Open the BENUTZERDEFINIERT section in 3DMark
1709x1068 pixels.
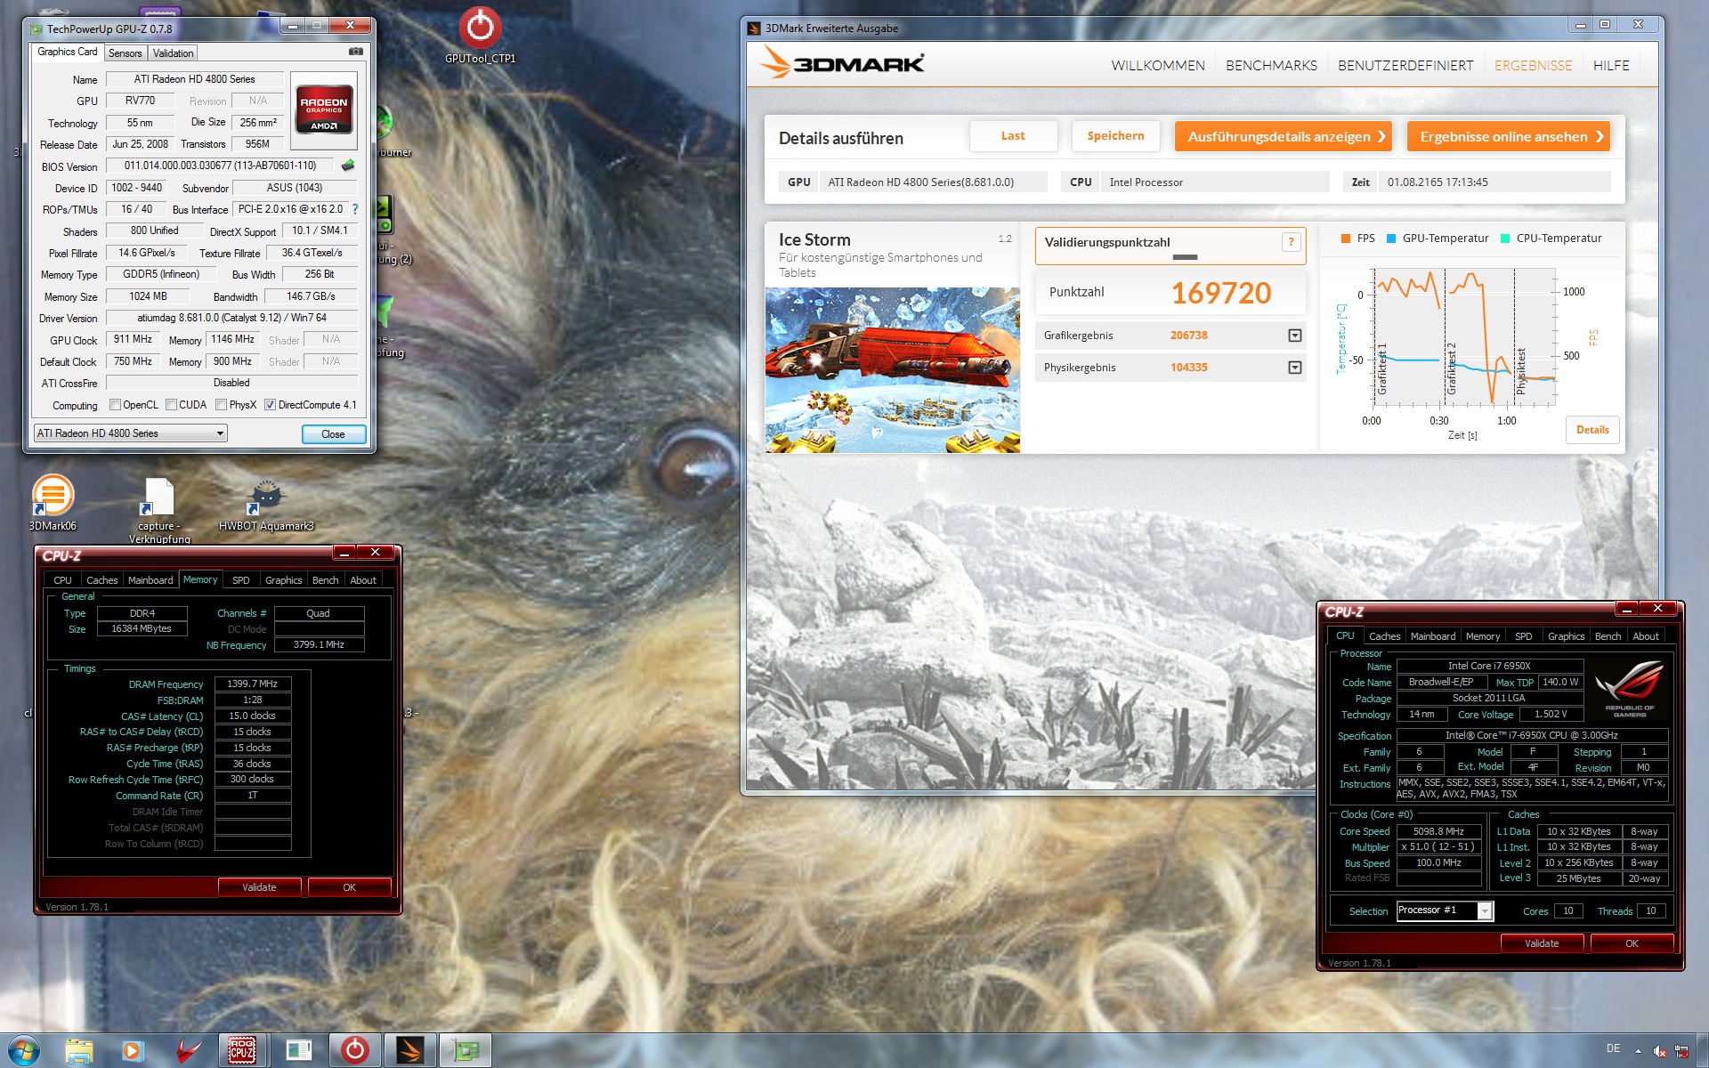[x=1405, y=66]
